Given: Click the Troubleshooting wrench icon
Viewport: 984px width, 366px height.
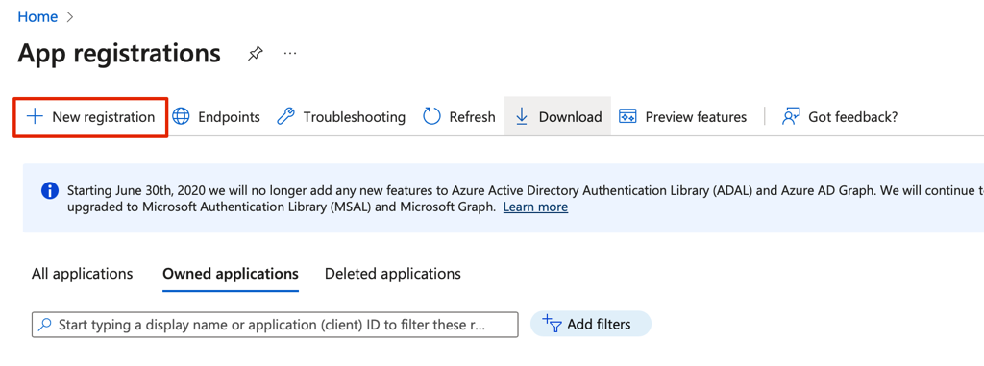Looking at the screenshot, I should point(285,117).
